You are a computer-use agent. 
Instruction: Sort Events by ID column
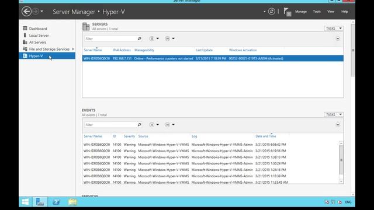tap(115, 136)
